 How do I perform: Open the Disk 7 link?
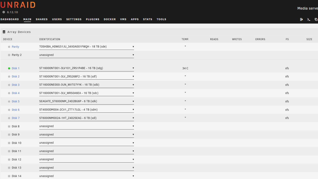coord(16,118)
